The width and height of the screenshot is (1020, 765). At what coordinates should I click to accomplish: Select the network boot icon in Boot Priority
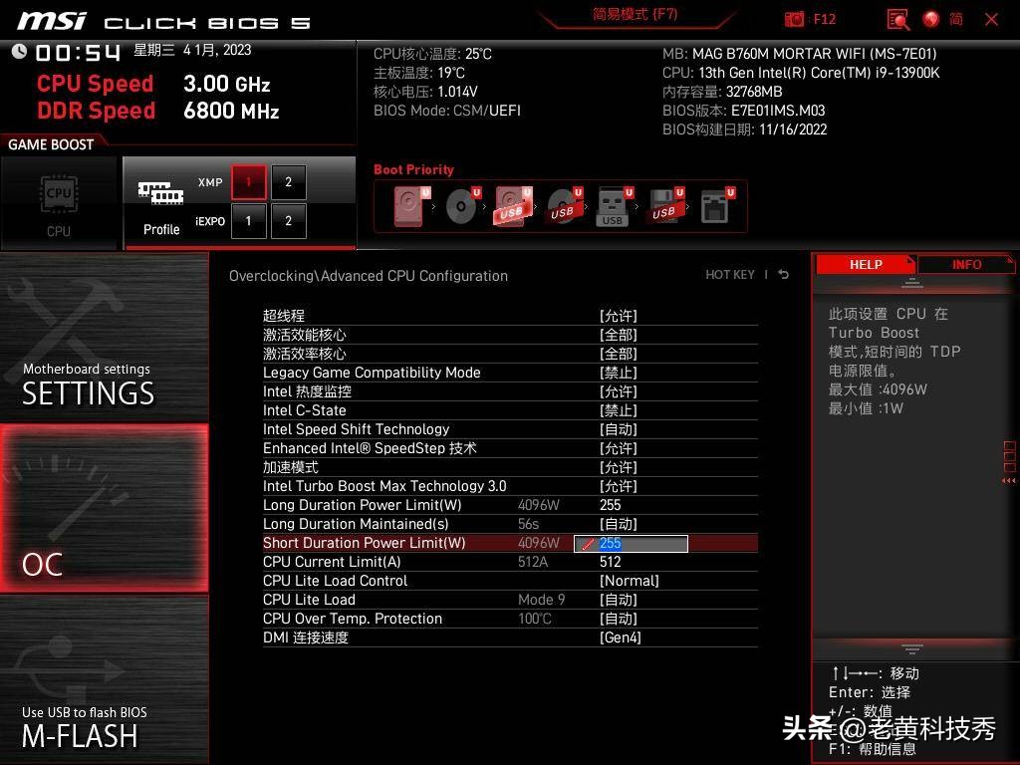pos(715,206)
